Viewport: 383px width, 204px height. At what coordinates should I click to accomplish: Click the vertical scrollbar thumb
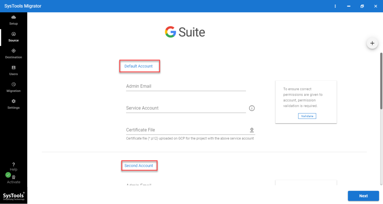[381, 81]
